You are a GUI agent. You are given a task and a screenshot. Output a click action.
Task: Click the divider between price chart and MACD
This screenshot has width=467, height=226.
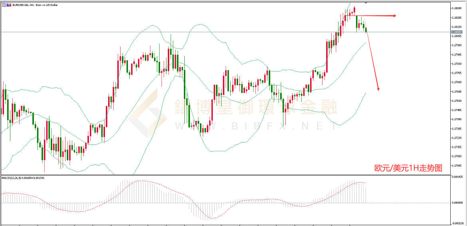coord(224,174)
